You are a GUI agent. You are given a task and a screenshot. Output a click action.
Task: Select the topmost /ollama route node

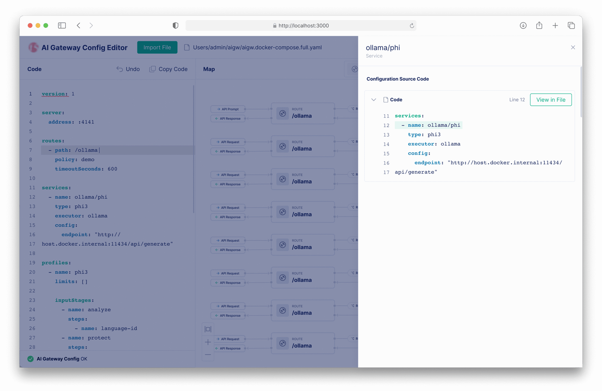tap(303, 113)
